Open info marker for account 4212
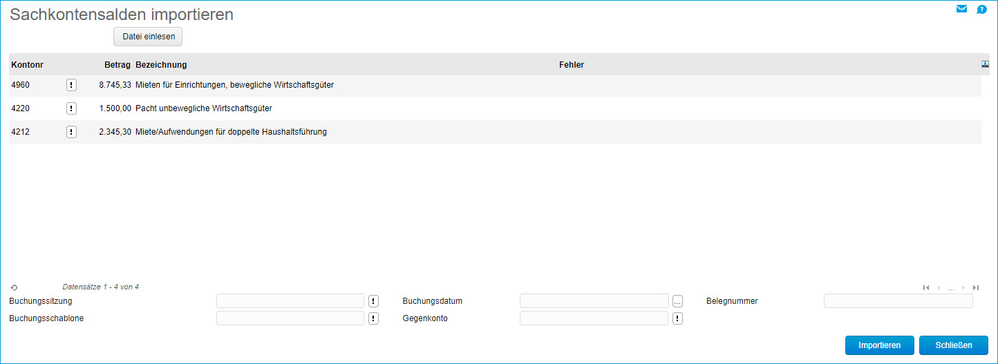998x364 pixels. (71, 132)
